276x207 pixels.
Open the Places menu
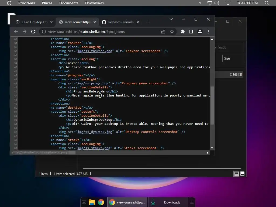point(47,3)
